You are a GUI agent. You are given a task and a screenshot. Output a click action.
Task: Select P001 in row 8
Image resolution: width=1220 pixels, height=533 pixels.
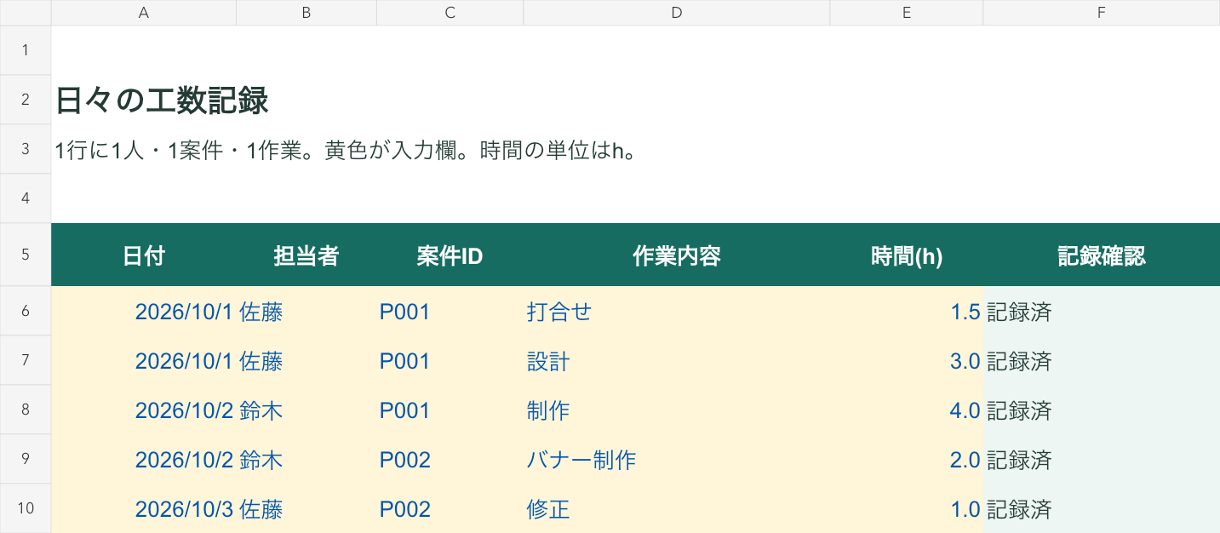[450, 410]
